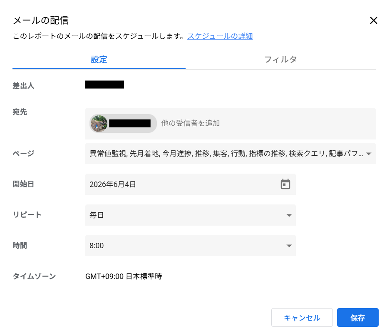Click the 毎日 repeat value text
Screen dimensions: 392x336
97,215
